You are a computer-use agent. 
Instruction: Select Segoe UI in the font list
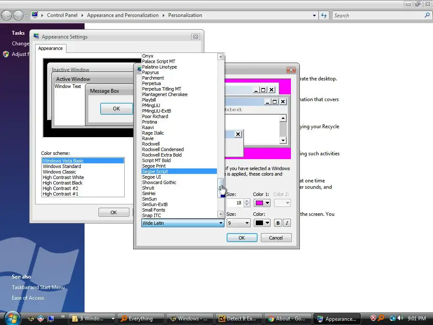pyautogui.click(x=179, y=177)
